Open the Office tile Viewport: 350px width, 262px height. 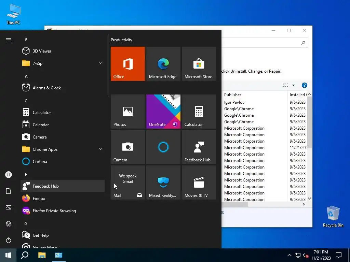pyautogui.click(x=128, y=64)
